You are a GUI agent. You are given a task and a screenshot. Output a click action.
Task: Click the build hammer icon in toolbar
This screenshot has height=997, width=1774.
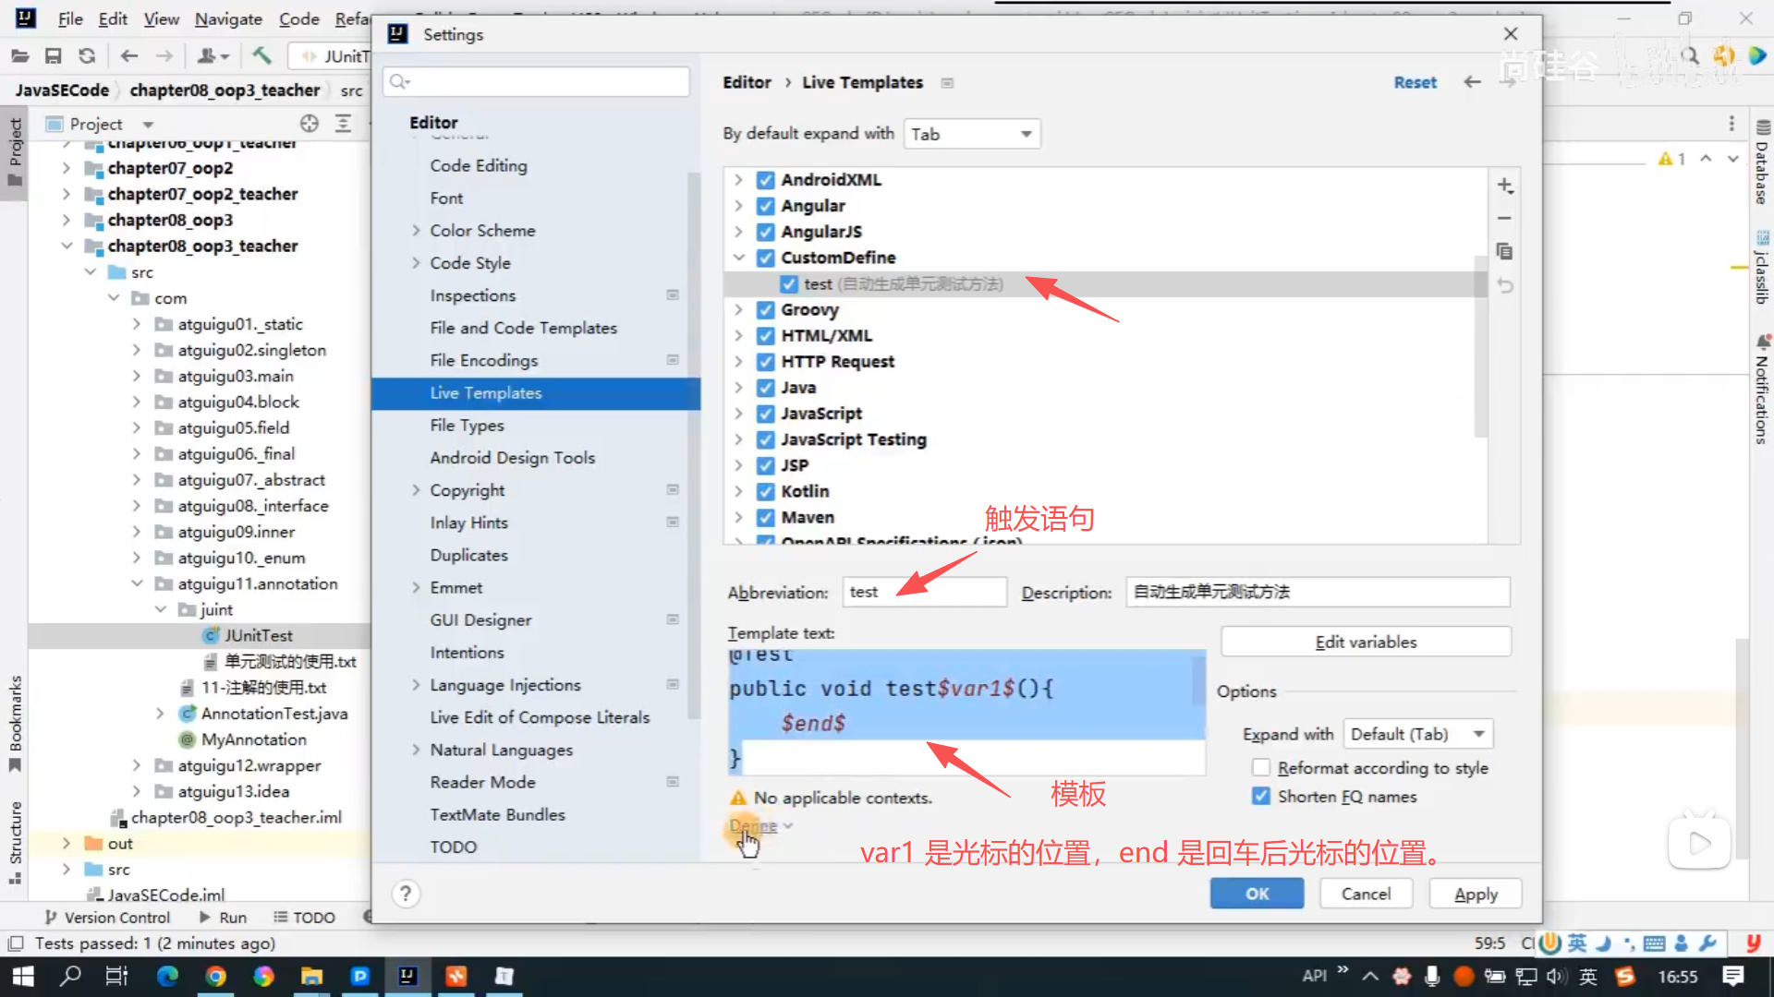click(x=261, y=56)
